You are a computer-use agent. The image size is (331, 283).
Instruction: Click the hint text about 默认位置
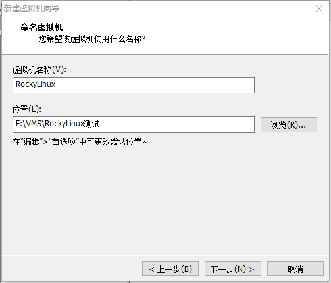80,141
